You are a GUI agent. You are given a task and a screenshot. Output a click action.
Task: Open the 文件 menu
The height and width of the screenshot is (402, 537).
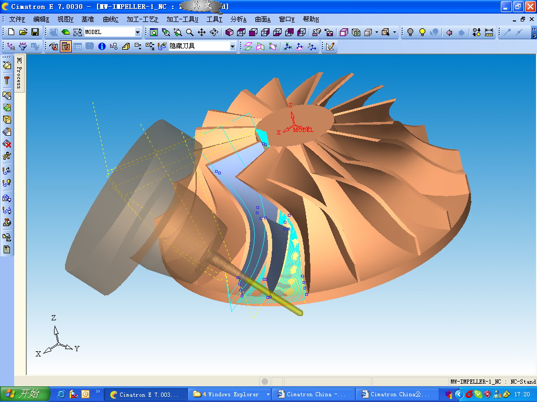coord(17,19)
